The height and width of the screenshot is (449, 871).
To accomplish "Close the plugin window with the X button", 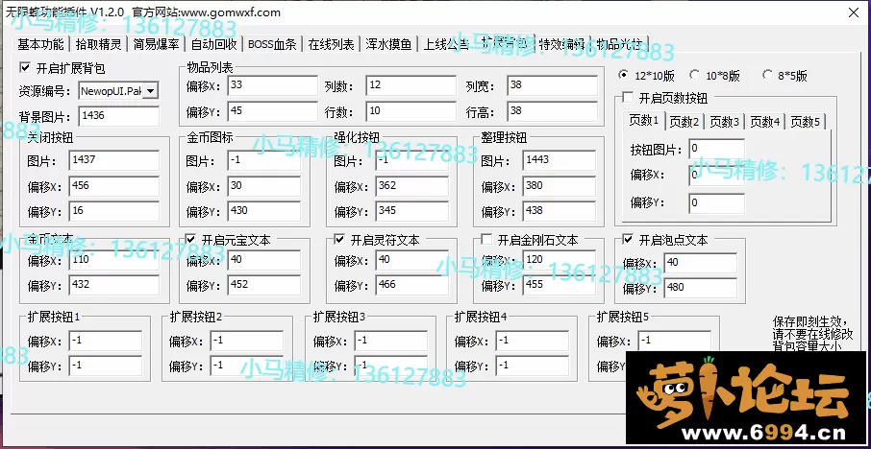I will pyautogui.click(x=854, y=12).
